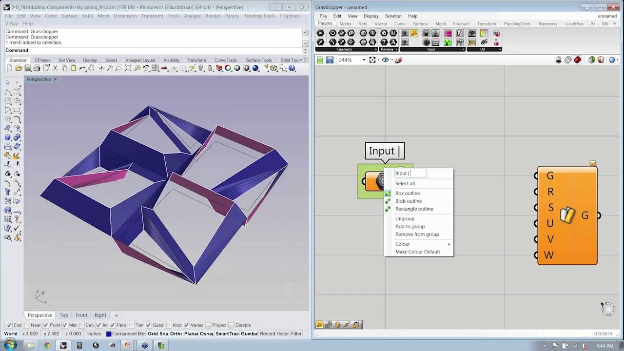The height and width of the screenshot is (351, 624).
Task: Select the Pan hand tool in Rhino
Action: pyautogui.click(x=91, y=68)
